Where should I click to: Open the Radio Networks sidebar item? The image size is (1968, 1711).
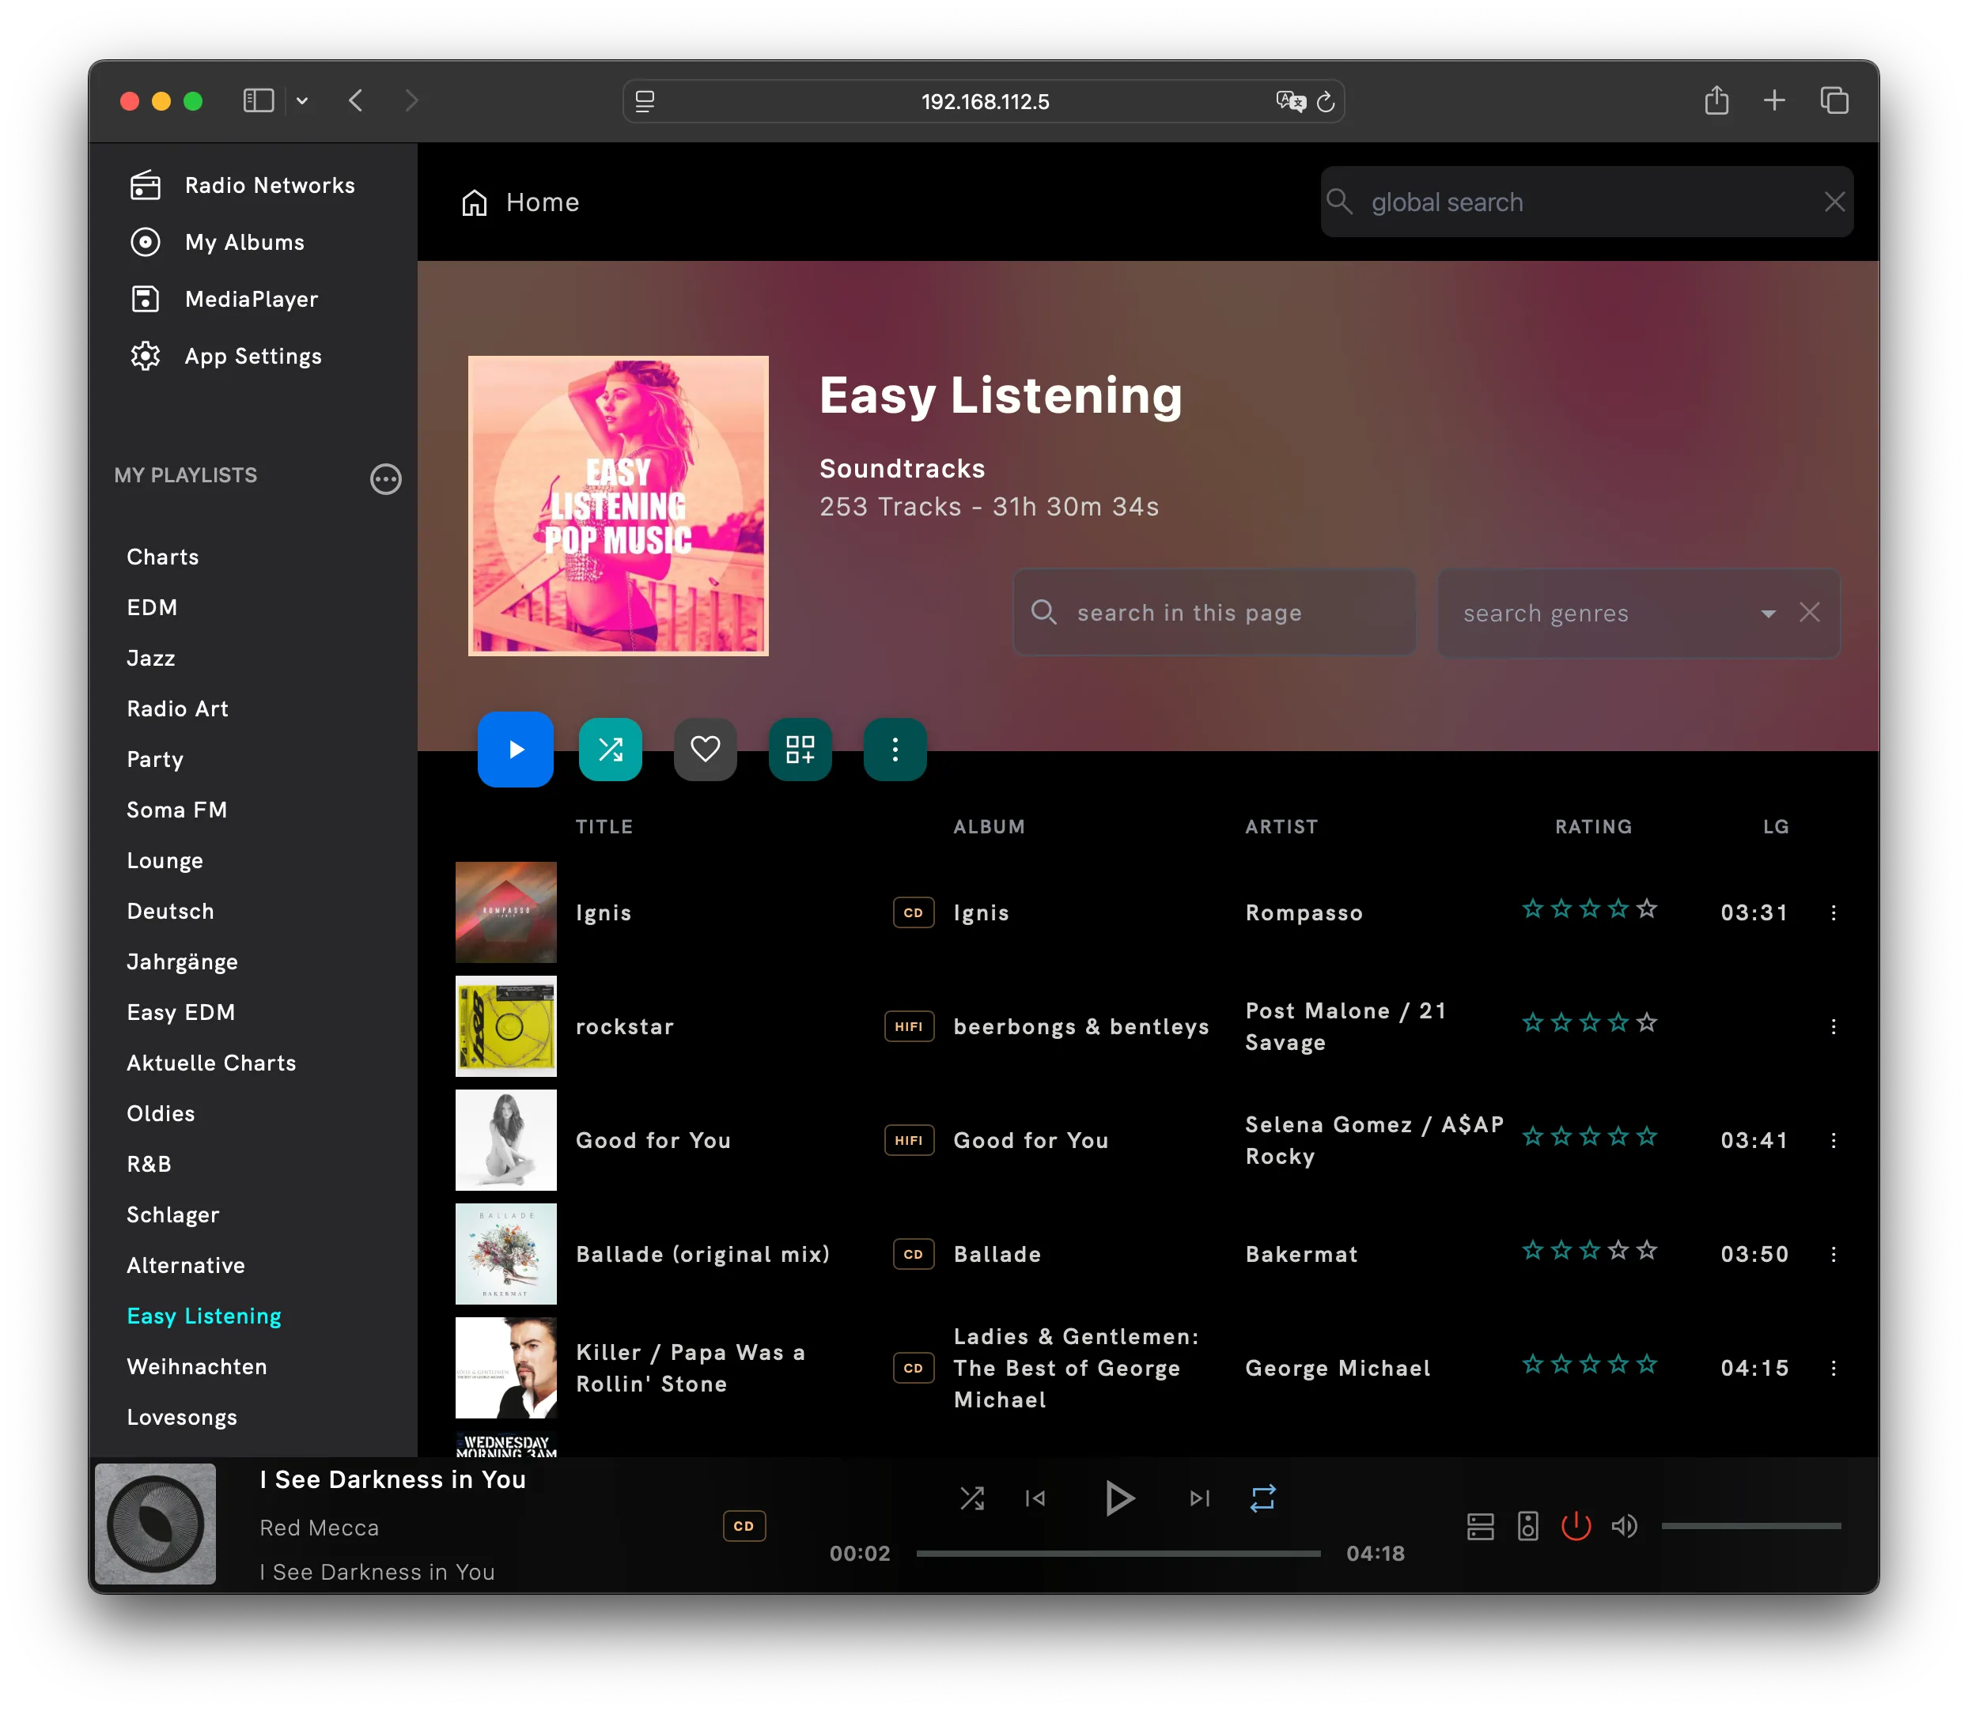(270, 185)
